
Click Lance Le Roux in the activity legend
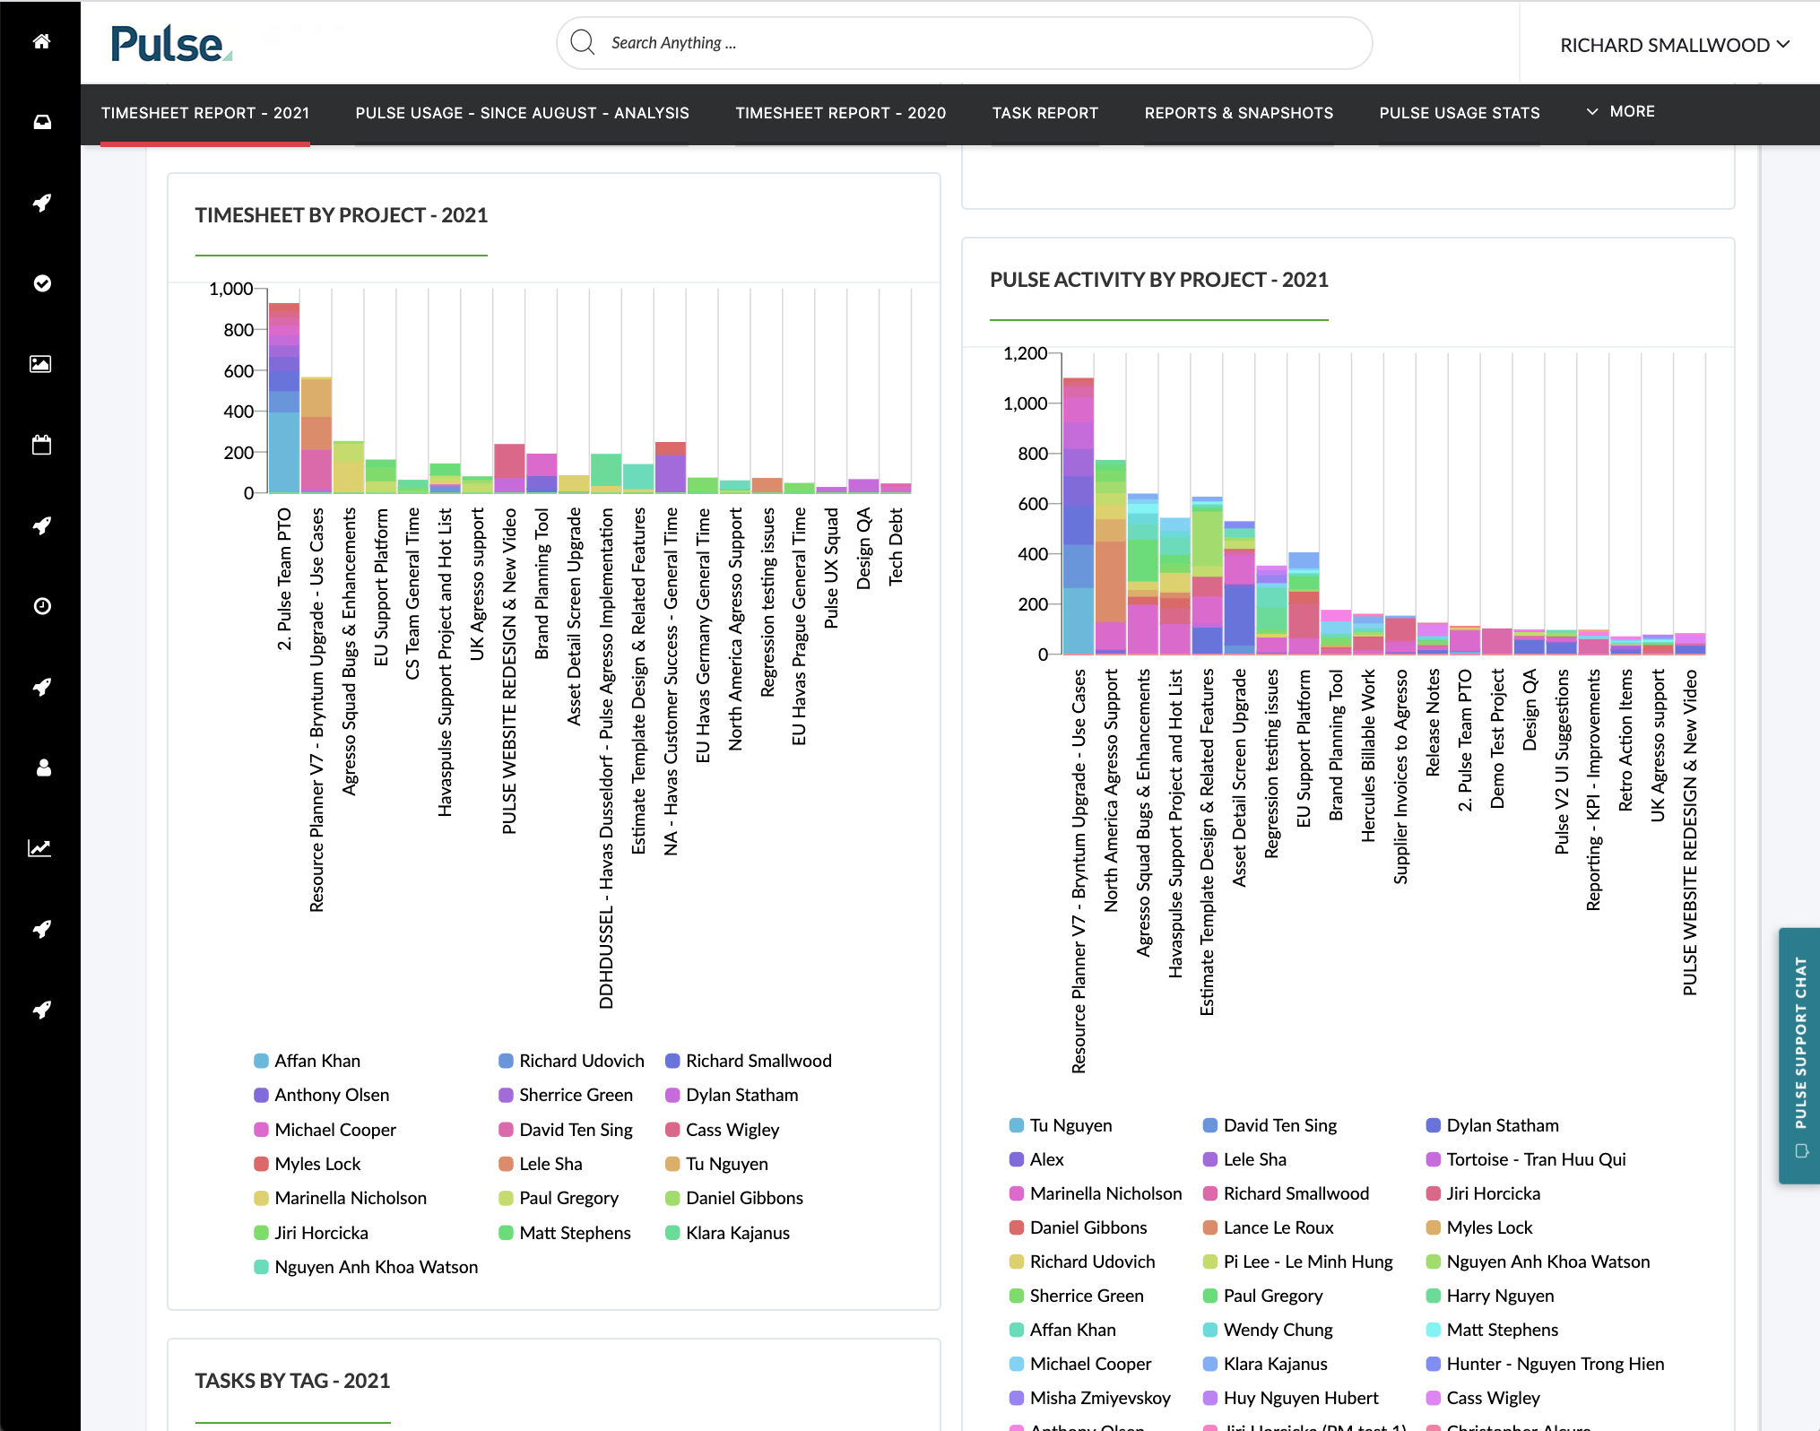[1268, 1227]
